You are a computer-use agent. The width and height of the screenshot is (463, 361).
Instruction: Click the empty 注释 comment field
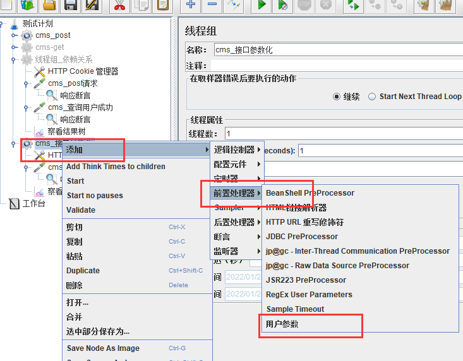tap(337, 66)
